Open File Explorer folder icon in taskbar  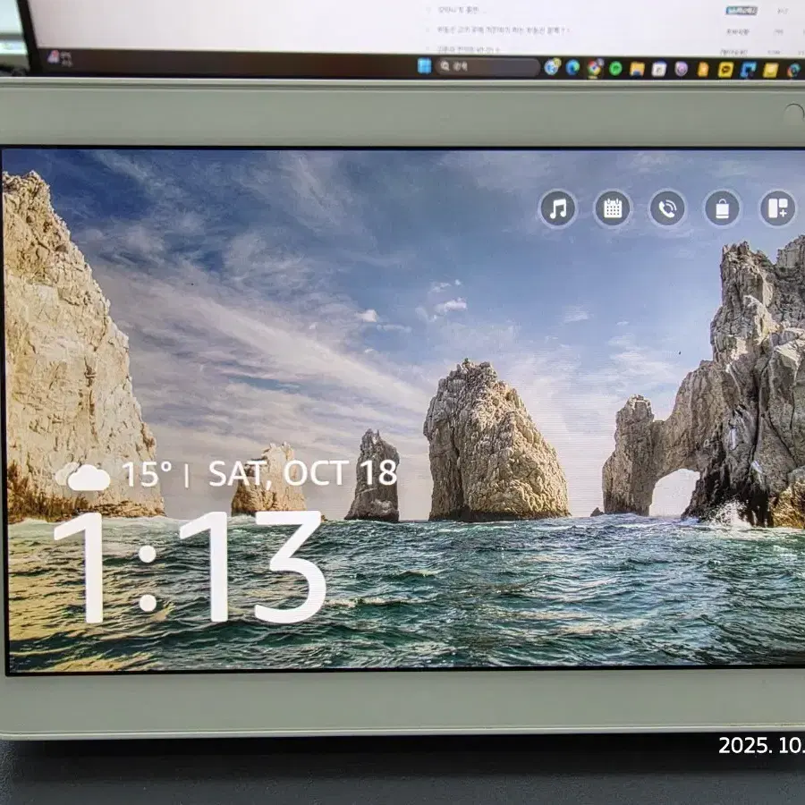[637, 69]
